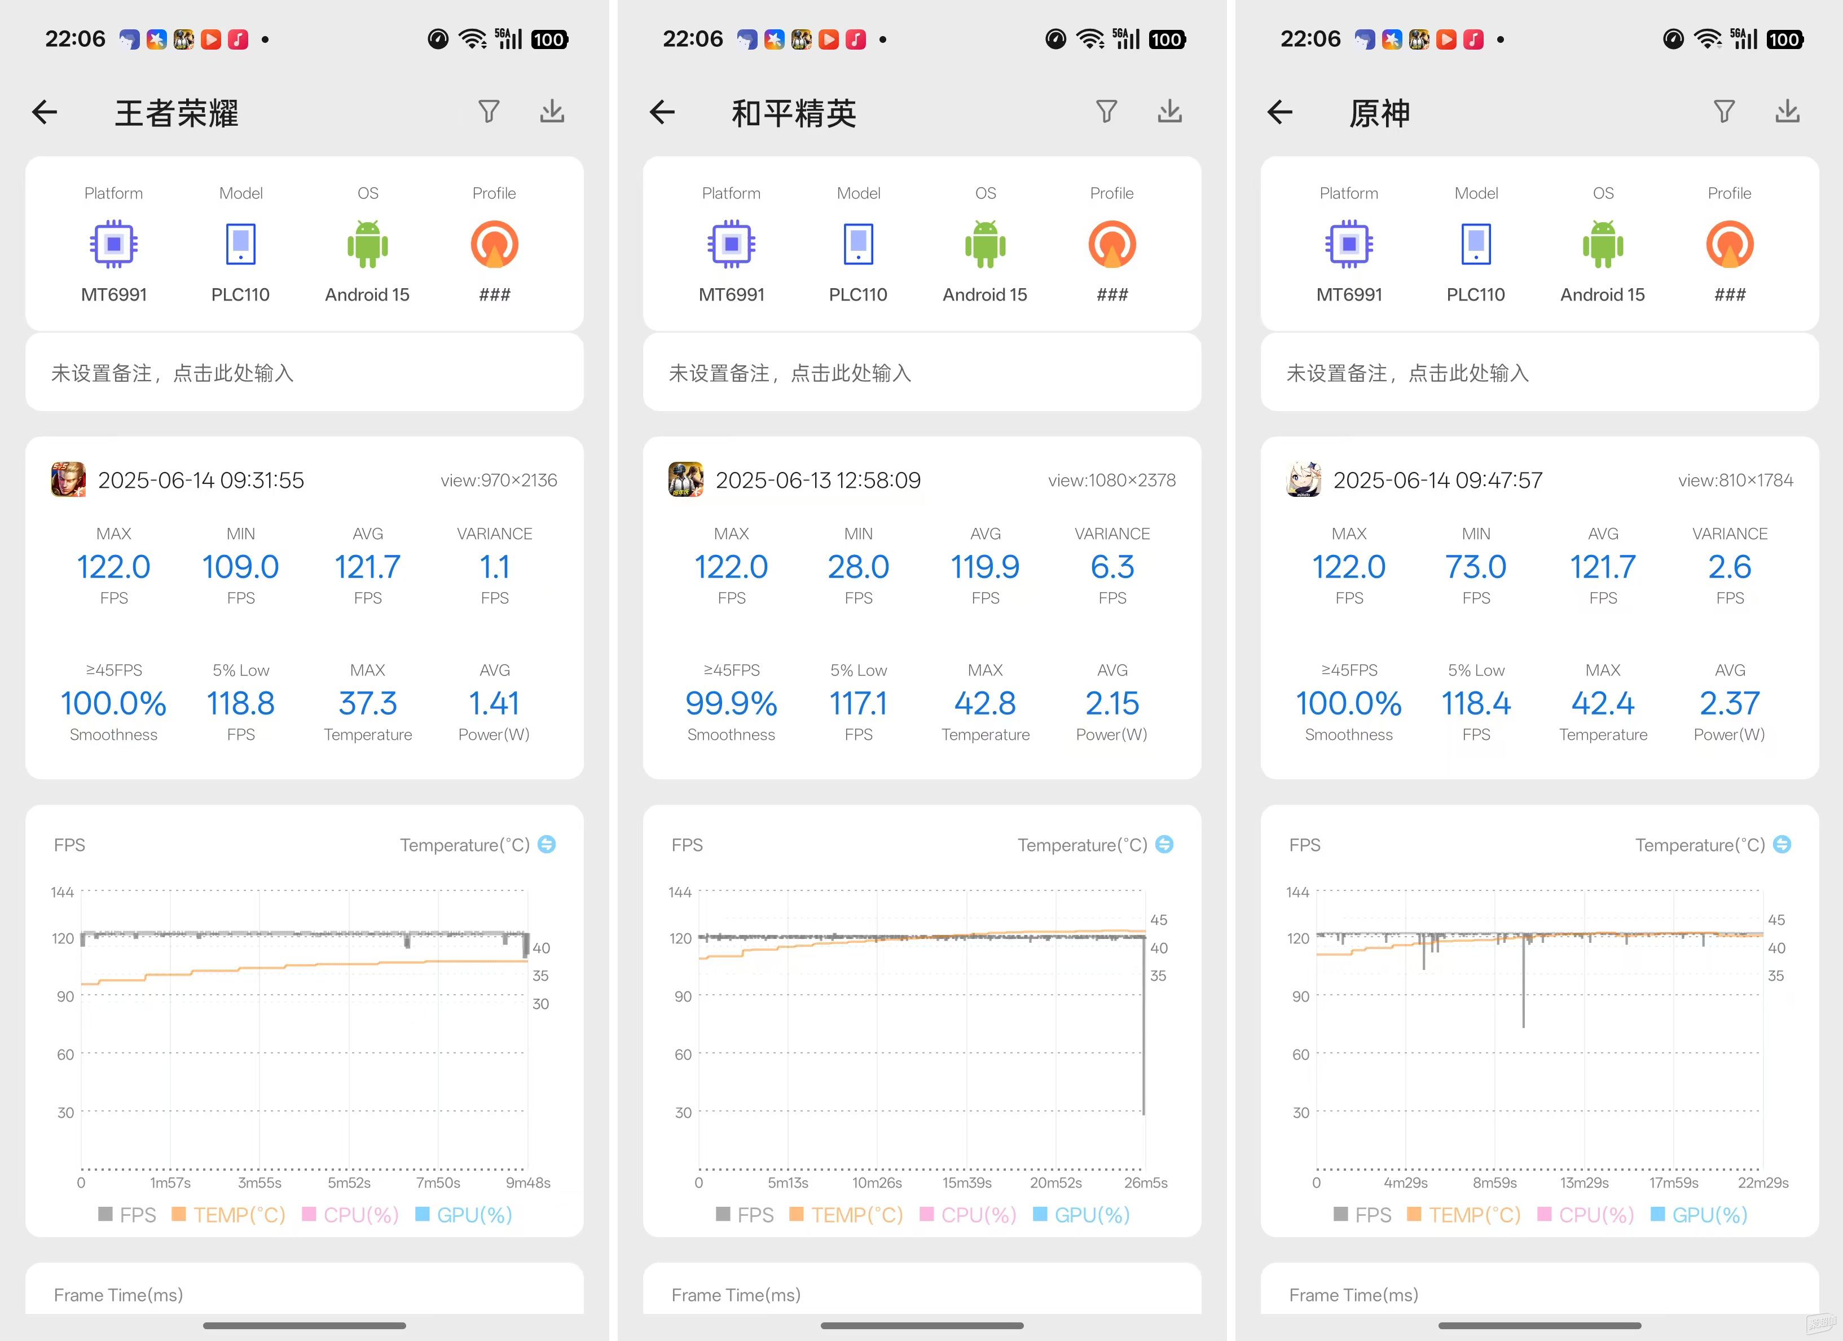
Task: Toggle GPU(%) legend in 和平精英 chart
Action: coord(1081,1214)
